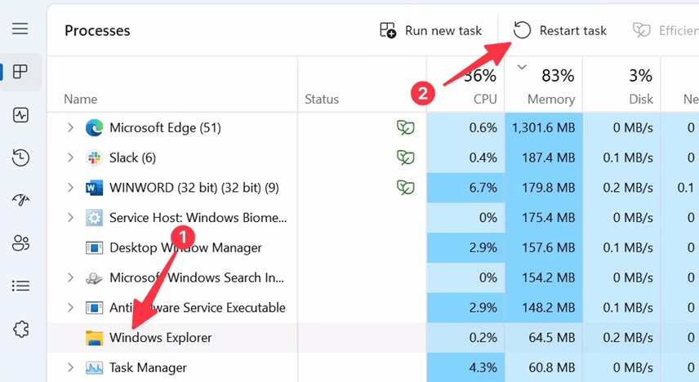Screen dimensions: 699x382
Task: Click efficiency leaf status for Slack
Action: coord(406,158)
